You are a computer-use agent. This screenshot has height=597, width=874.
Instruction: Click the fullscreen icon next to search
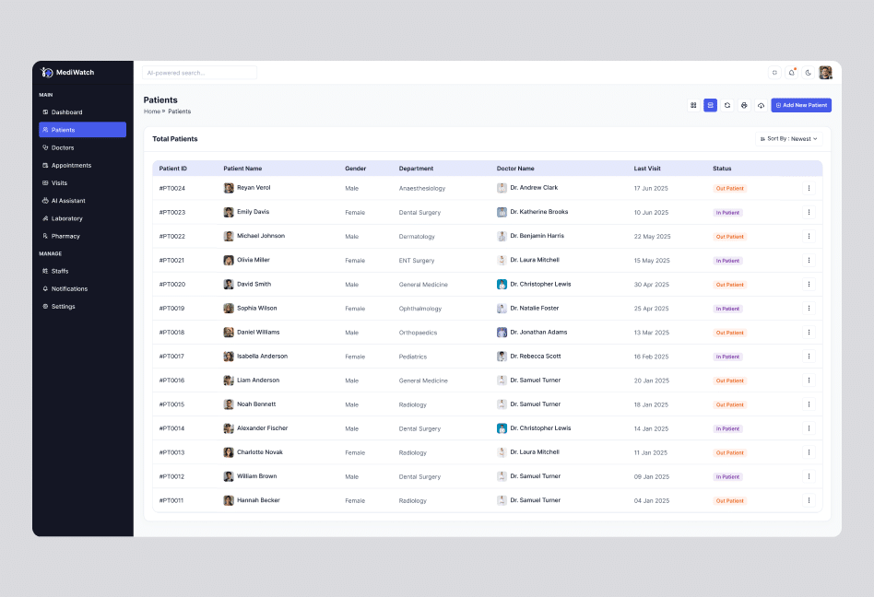coord(774,72)
